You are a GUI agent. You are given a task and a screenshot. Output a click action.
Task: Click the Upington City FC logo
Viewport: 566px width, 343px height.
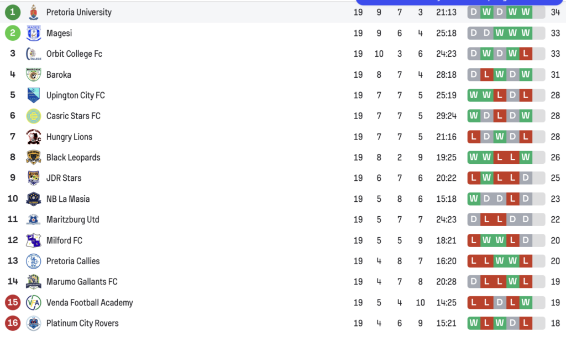[x=34, y=95]
